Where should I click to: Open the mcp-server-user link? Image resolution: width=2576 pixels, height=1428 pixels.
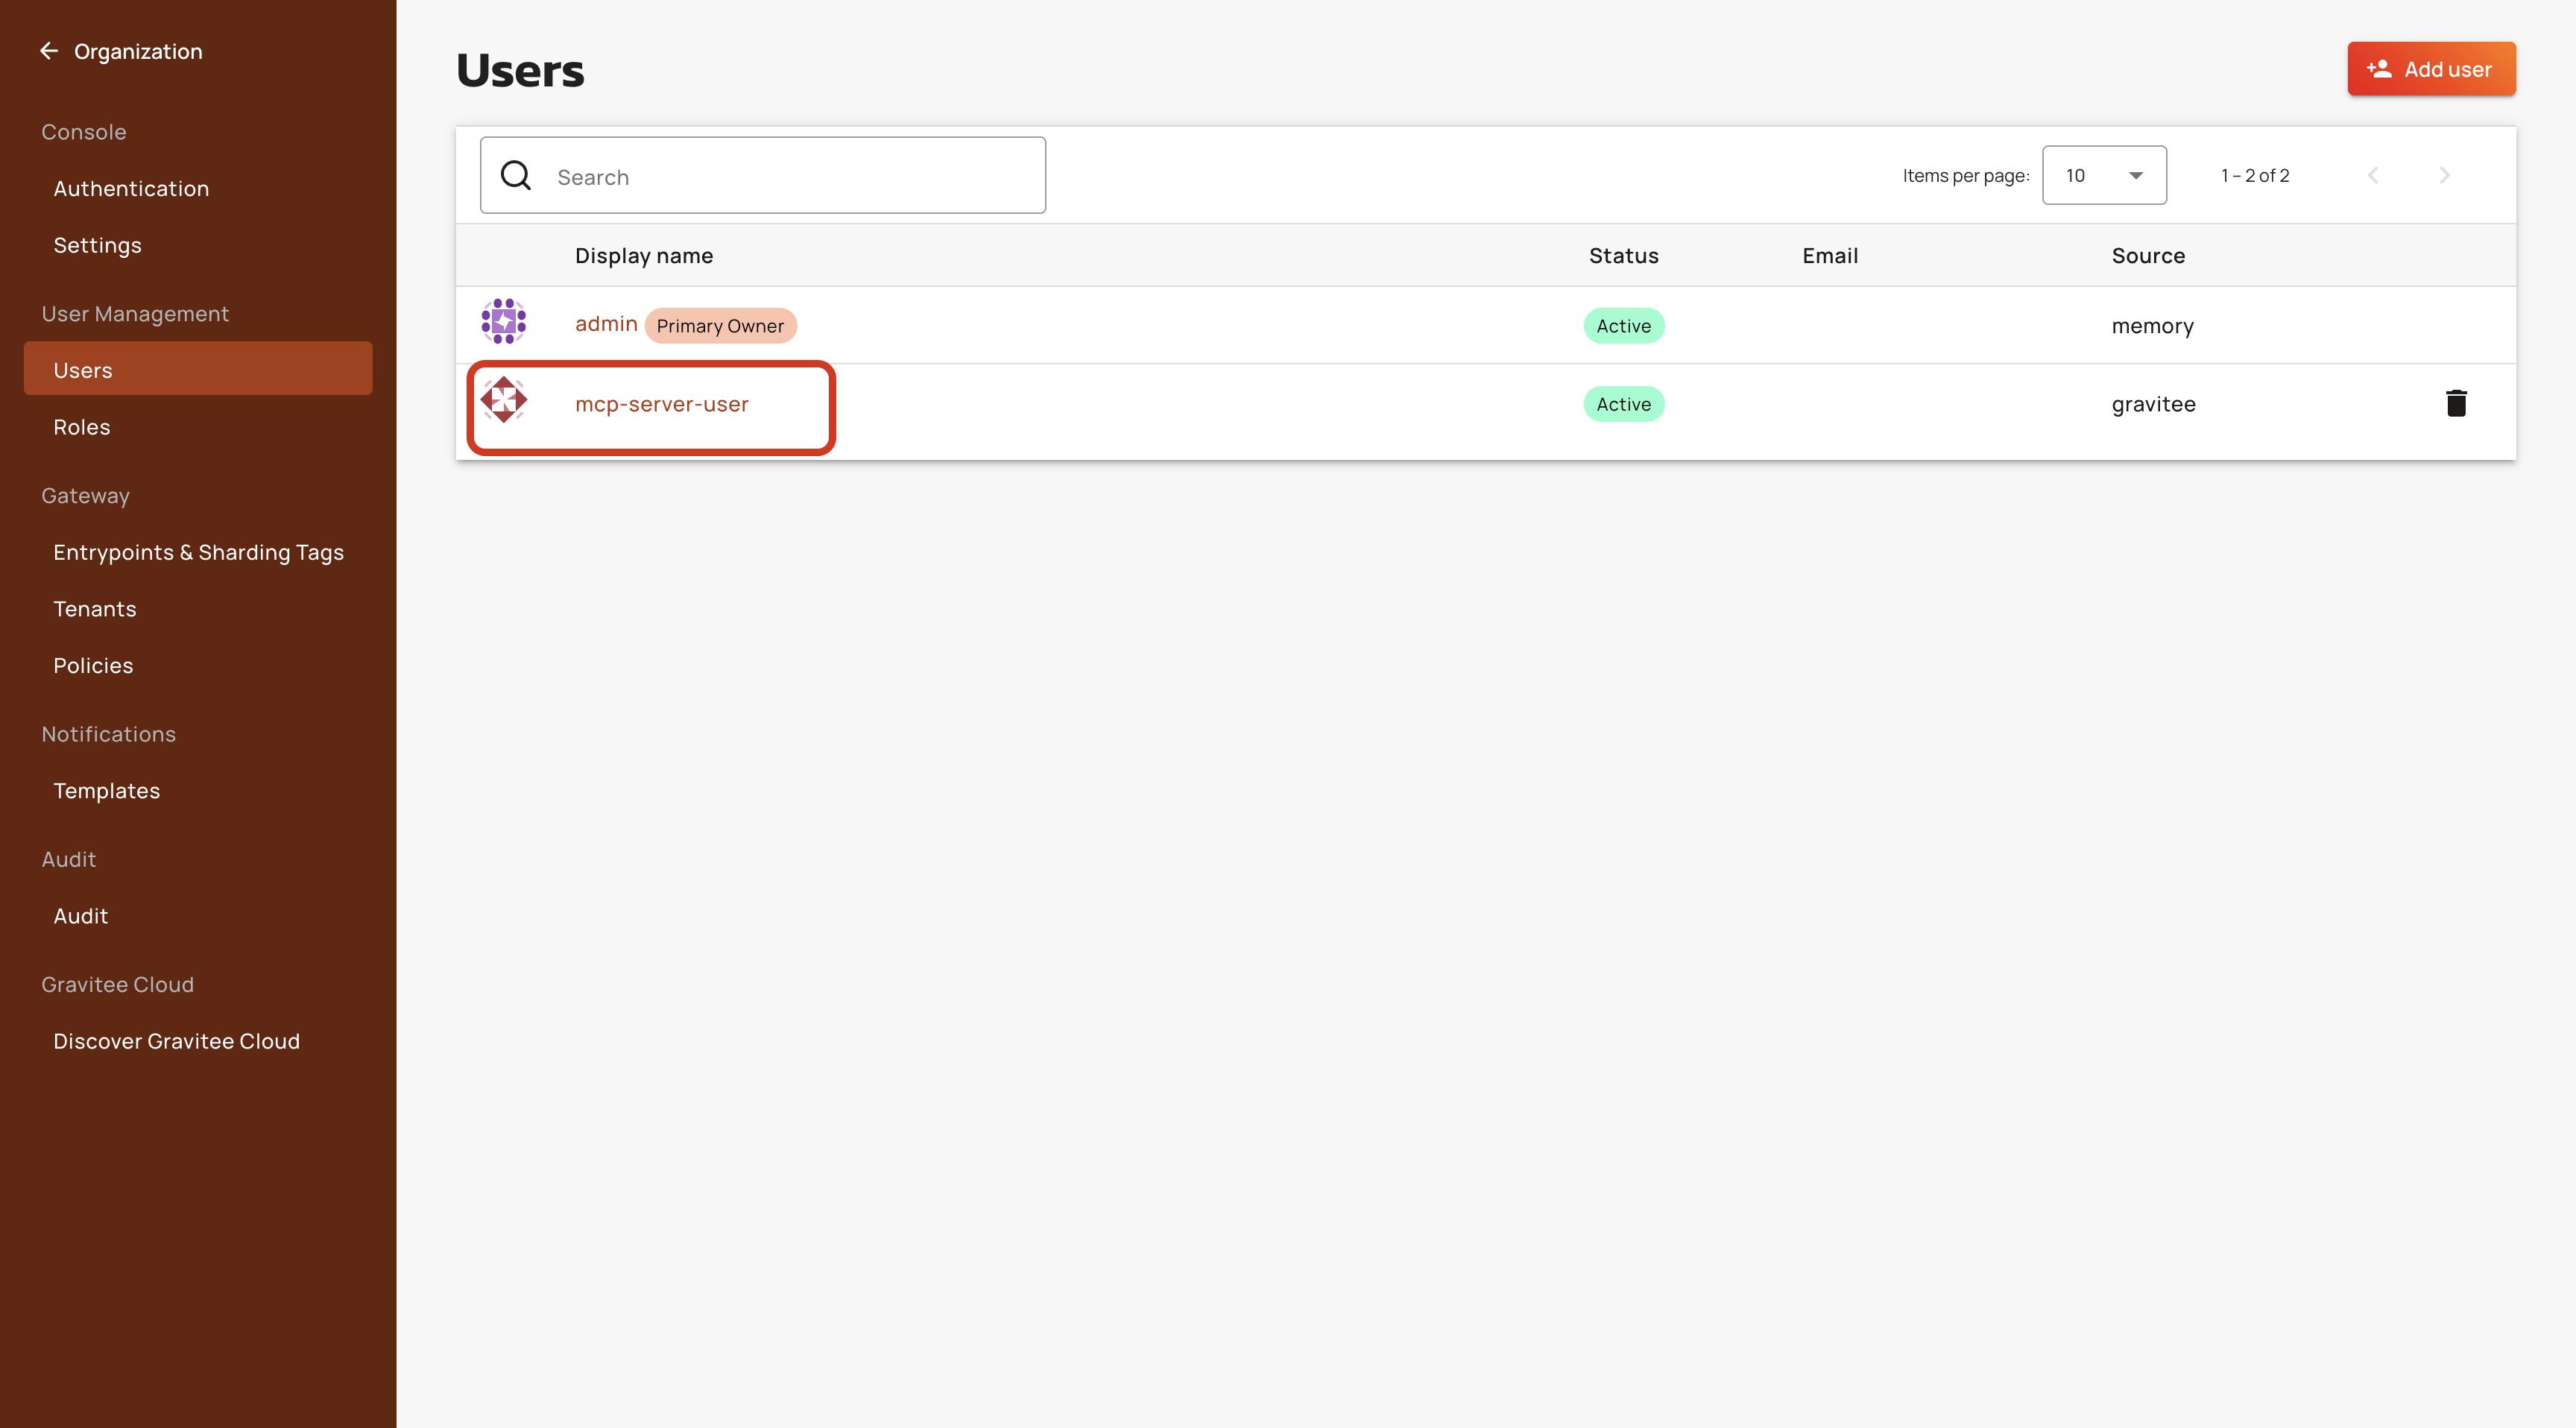661,404
